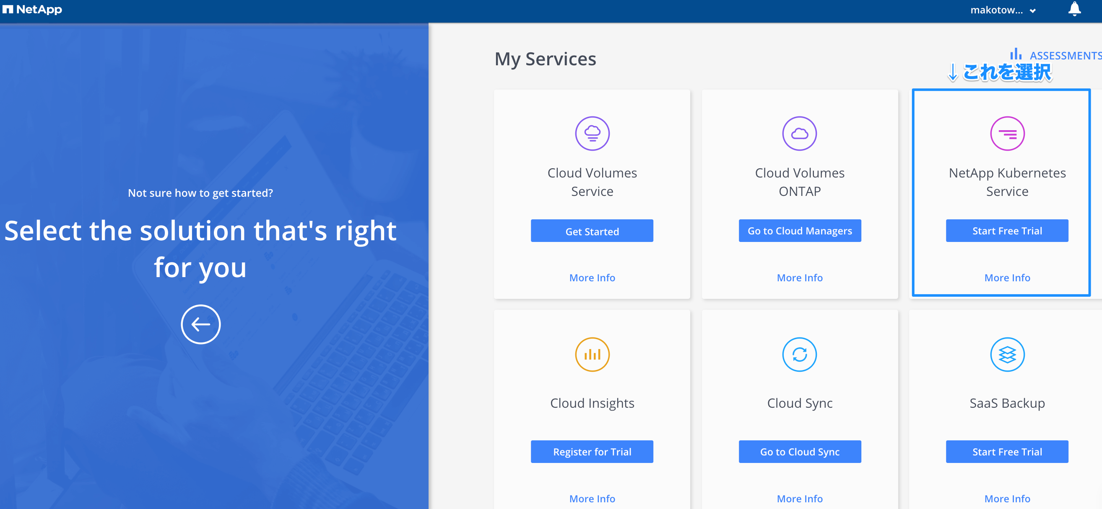Screen dimensions: 1102x509
Task: Start Free Trial for NetApp Kubernetes Service
Action: click(x=1006, y=231)
